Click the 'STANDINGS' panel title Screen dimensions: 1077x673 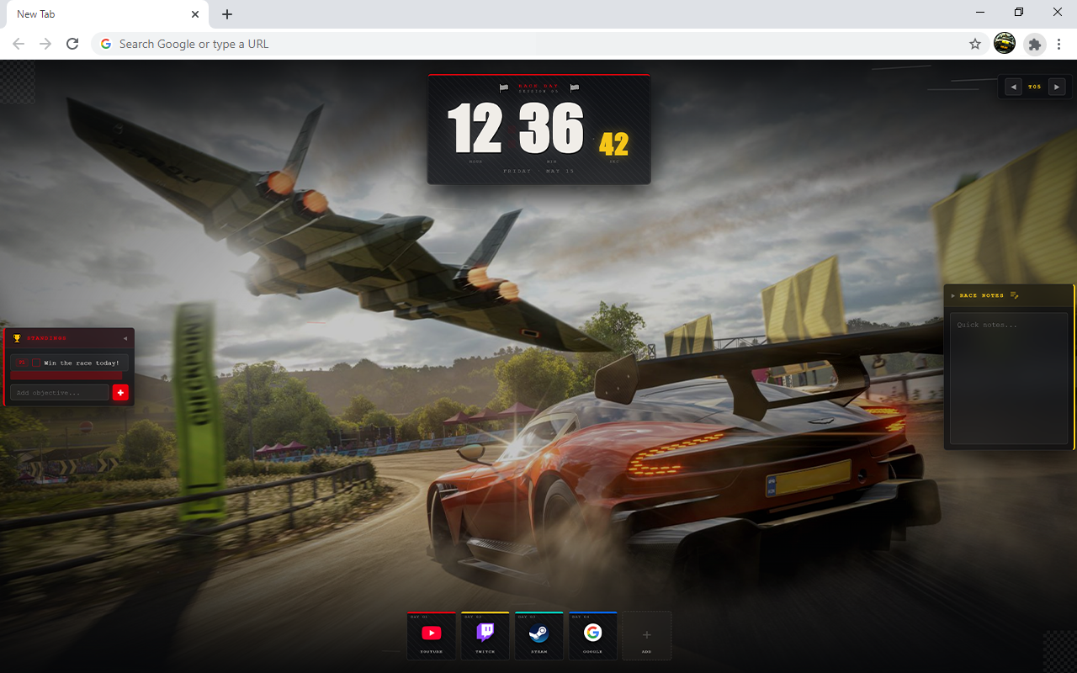pos(46,338)
